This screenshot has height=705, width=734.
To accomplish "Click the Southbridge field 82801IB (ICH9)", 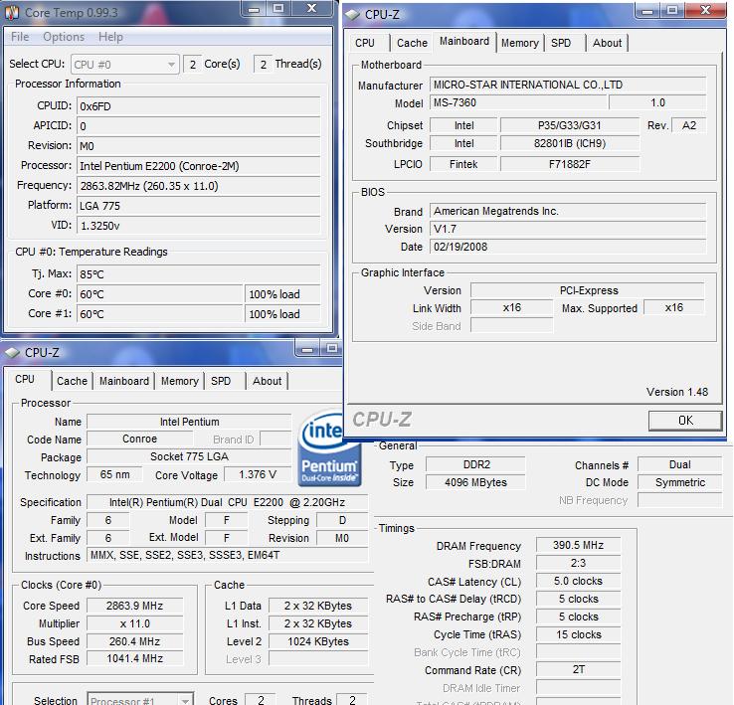I will coord(569,143).
